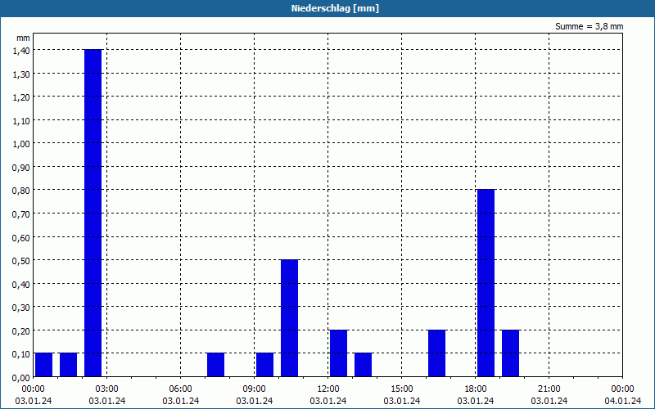Screen dimensions: 655x409
Task: Click the 03.01.24 date under 21:00
Action: click(549, 401)
